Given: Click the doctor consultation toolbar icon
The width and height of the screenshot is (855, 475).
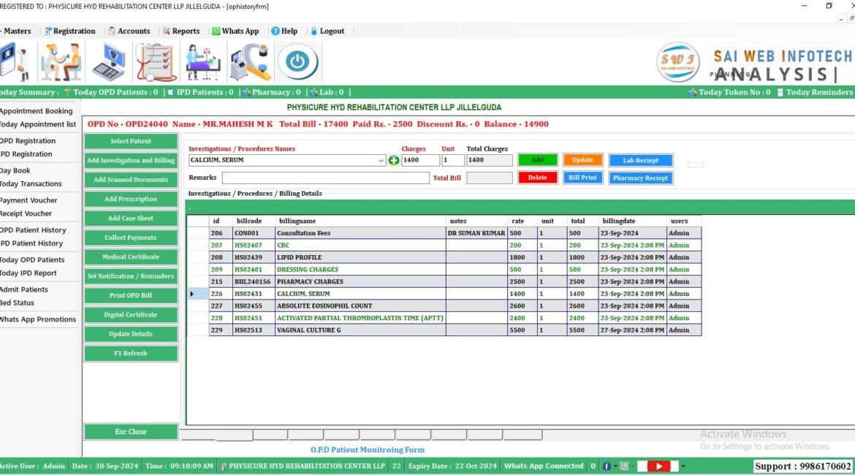Looking at the screenshot, I should (x=61, y=61).
